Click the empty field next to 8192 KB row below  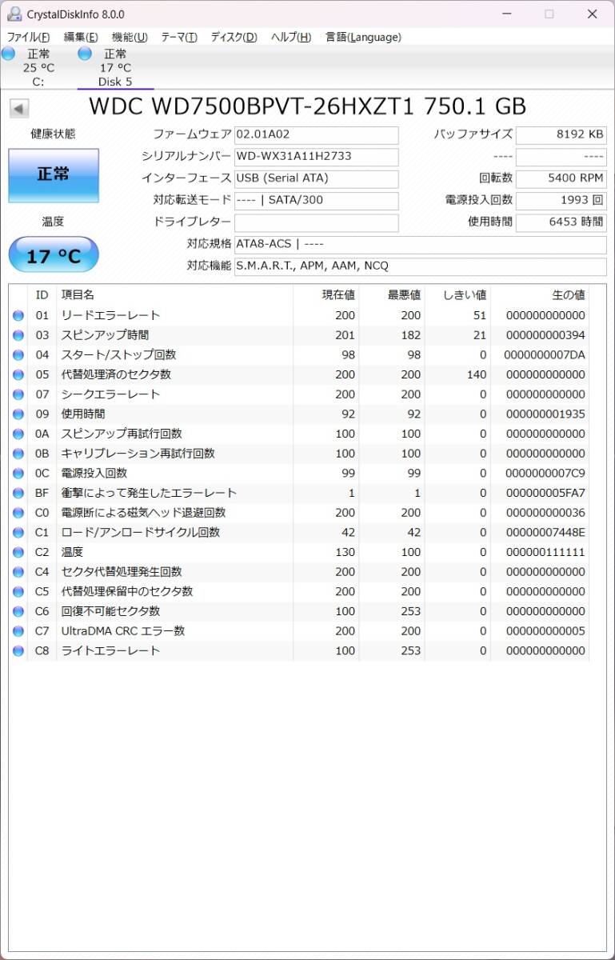pyautogui.click(x=561, y=157)
